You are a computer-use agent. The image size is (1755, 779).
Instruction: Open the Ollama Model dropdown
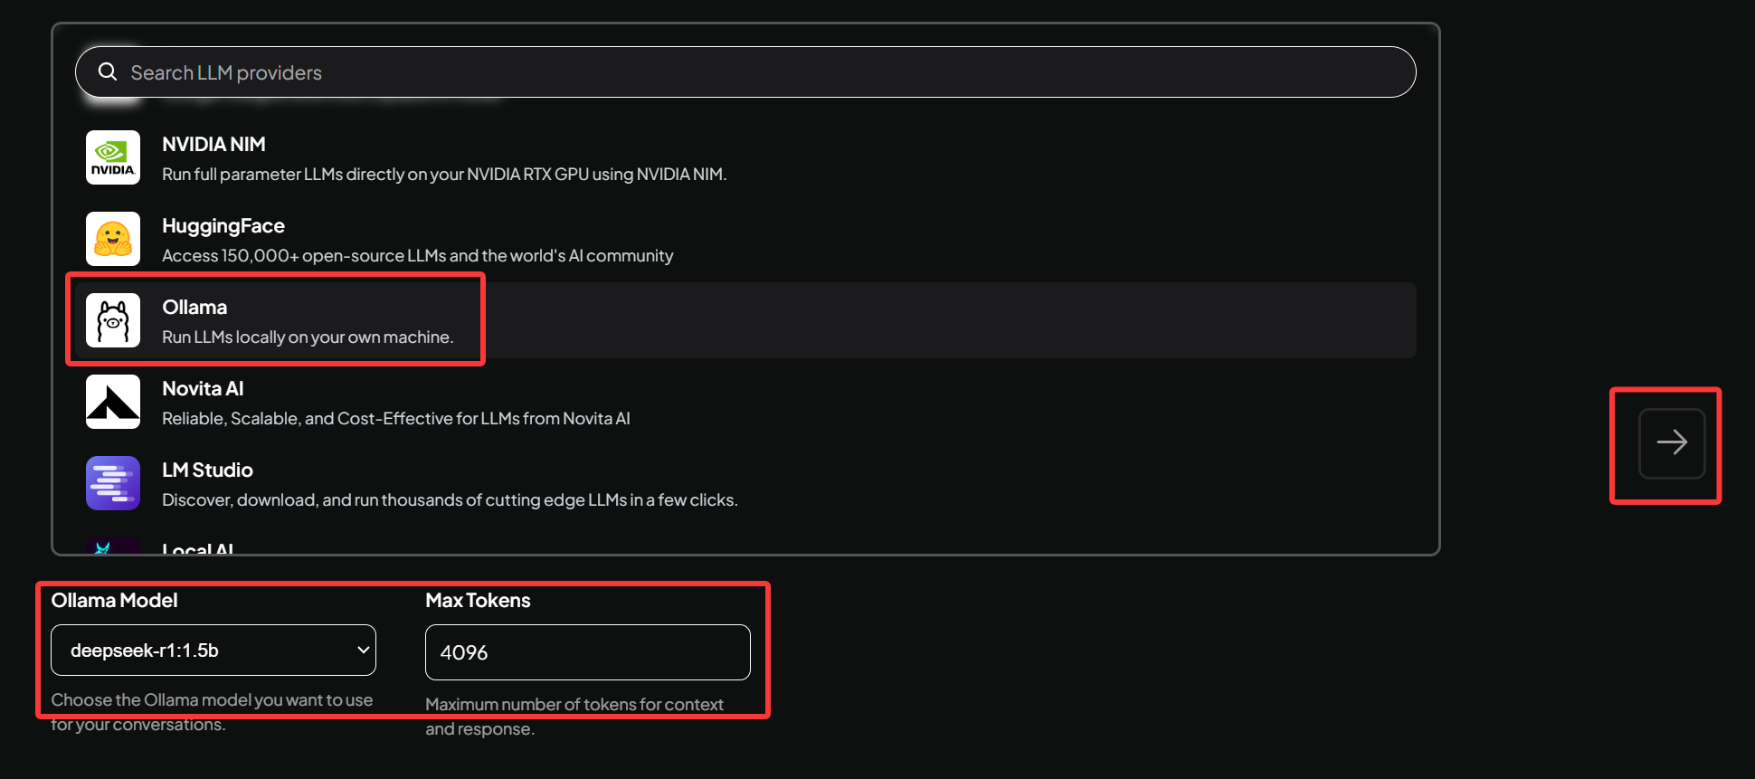pyautogui.click(x=213, y=650)
